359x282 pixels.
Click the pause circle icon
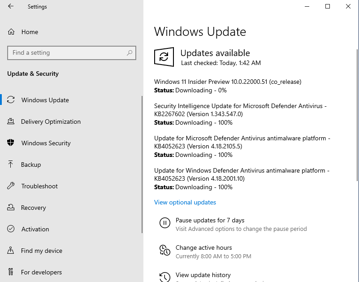coord(165,223)
